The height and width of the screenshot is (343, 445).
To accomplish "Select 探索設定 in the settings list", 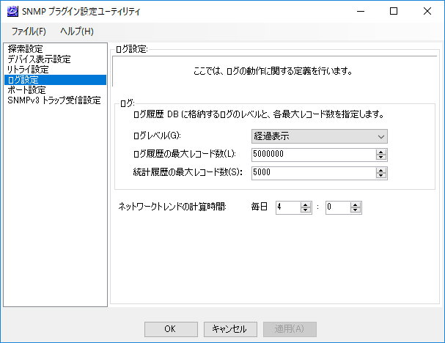I will [55, 49].
